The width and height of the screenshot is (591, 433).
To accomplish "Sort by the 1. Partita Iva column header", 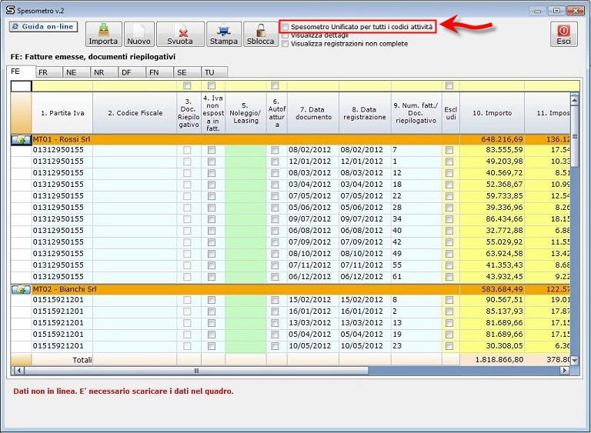I will [62, 113].
